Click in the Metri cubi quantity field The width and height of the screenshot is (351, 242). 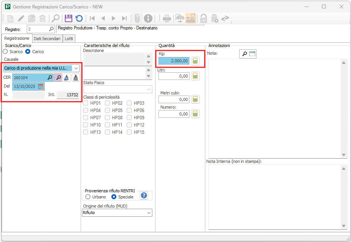174,99
